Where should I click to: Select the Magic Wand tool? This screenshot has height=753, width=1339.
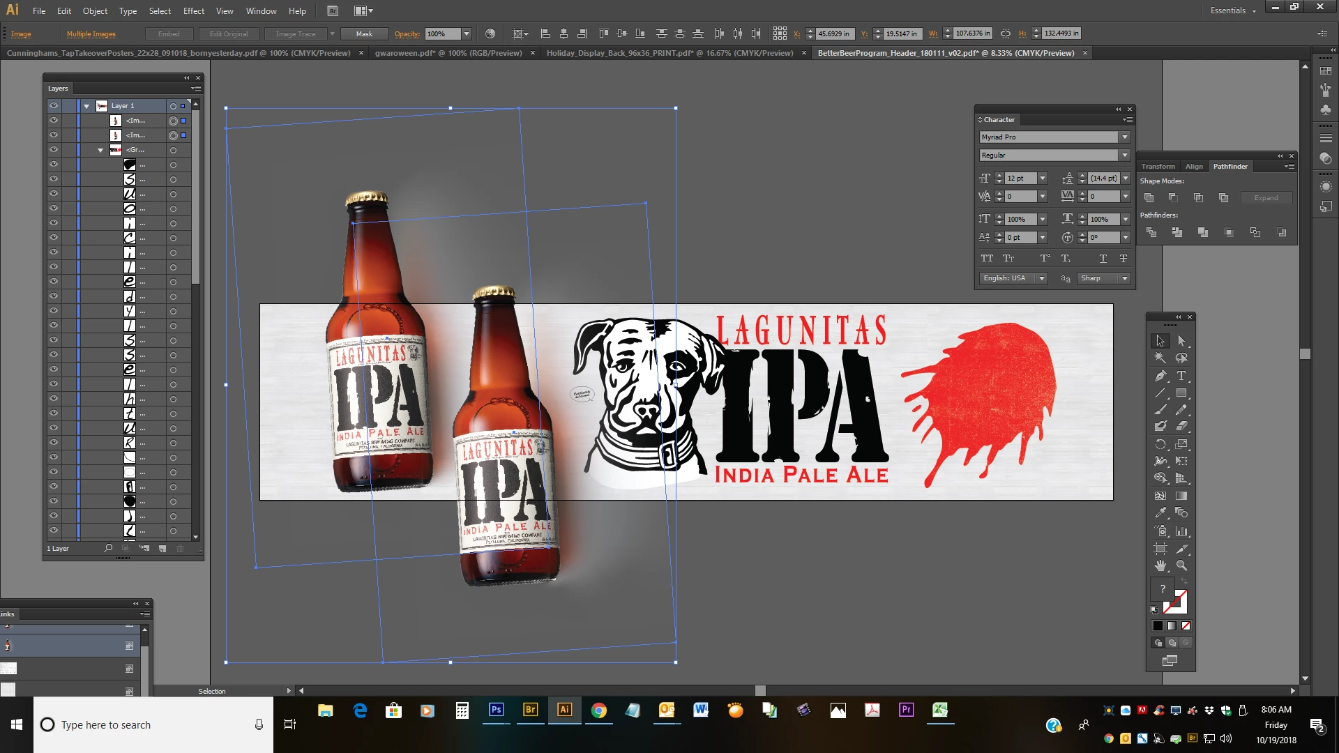point(1160,358)
